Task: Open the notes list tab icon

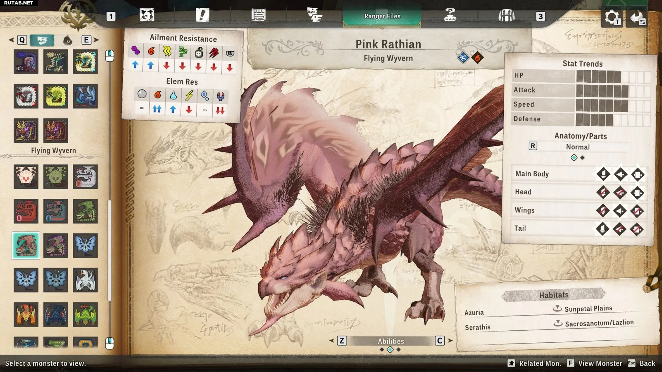Action: pos(258,15)
